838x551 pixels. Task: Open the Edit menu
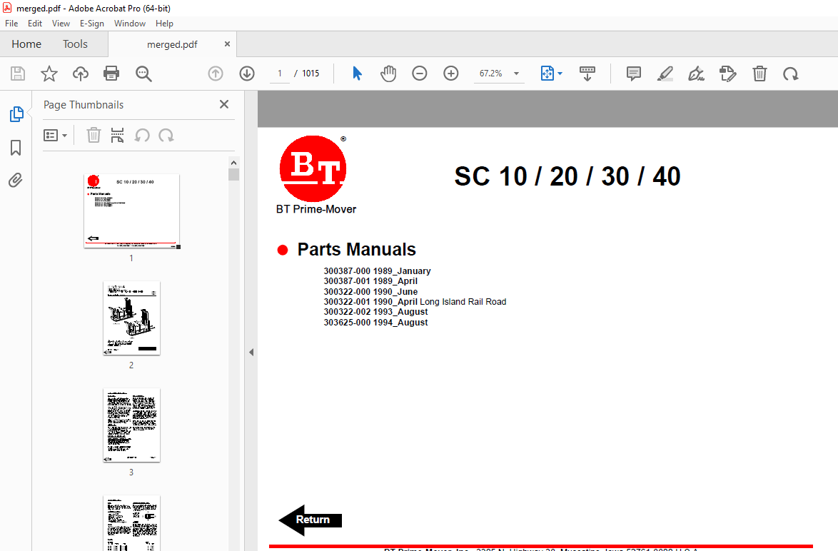point(35,24)
